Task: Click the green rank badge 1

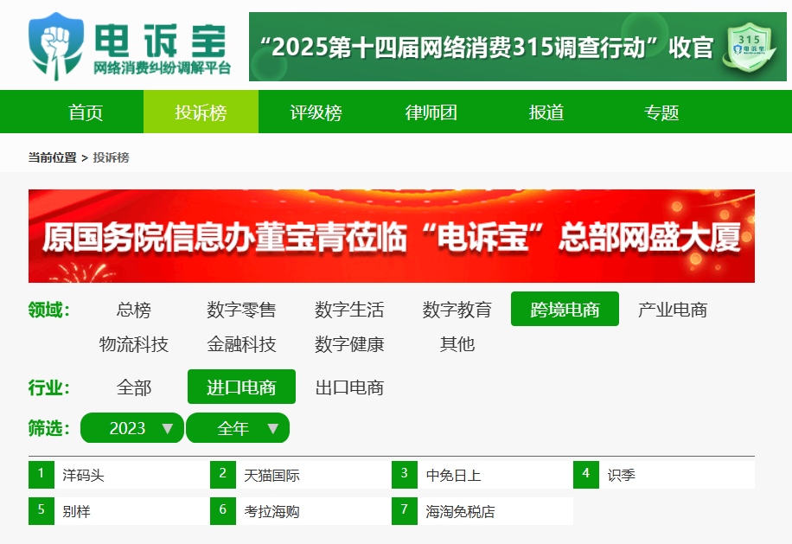Action: [42, 474]
